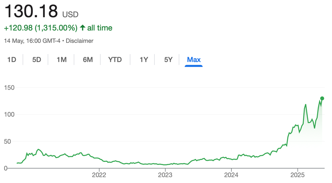The width and height of the screenshot is (332, 183).
Task: Click the 2022 x-axis label
Action: [99, 175]
